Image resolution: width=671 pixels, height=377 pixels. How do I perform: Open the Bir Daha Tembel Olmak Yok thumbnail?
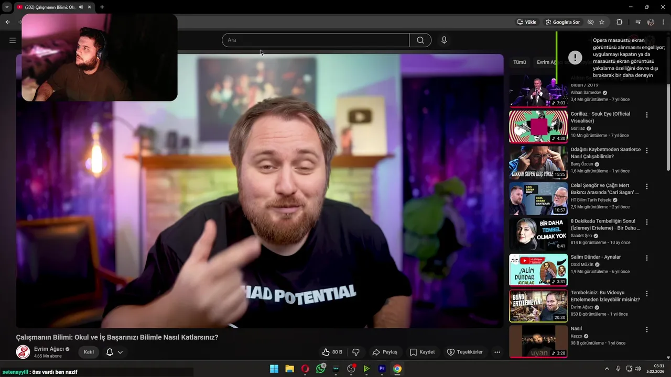tap(538, 234)
